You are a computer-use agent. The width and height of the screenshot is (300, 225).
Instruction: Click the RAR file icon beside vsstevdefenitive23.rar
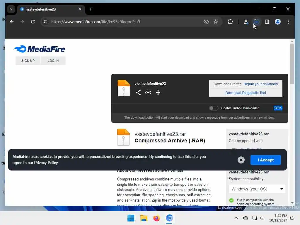tap(123, 137)
